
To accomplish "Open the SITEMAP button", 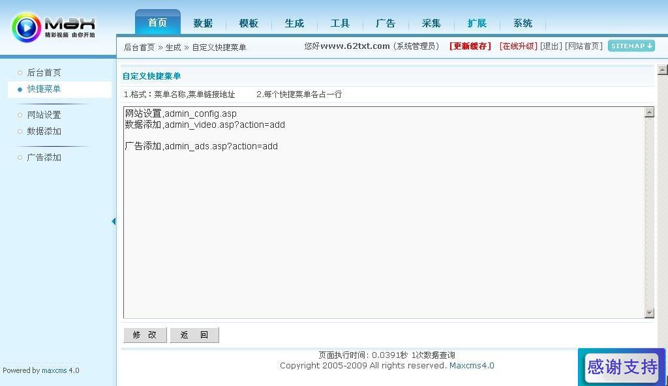I will point(631,46).
